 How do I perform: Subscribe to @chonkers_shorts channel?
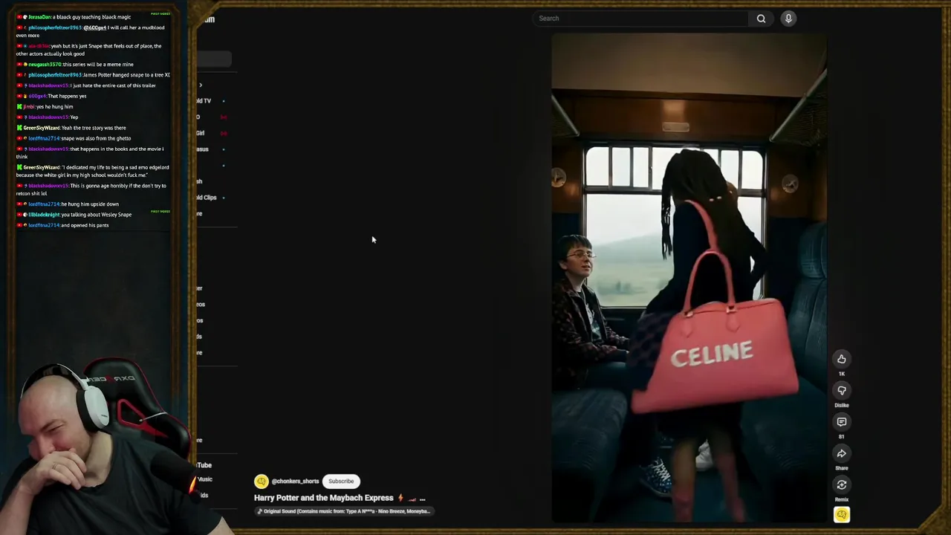pyautogui.click(x=341, y=481)
